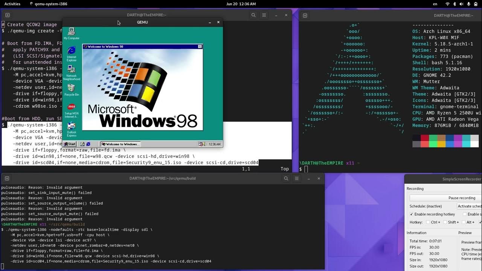The width and height of the screenshot is (482, 271).
Task: Click the 'CPU: AMD Ryzen 5 2500U' neofetch line
Action: coord(447,113)
